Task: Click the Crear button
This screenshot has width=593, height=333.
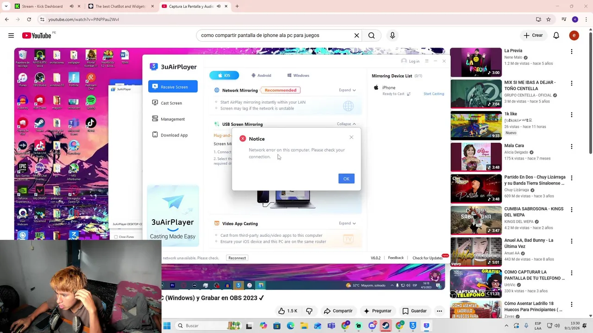Action: click(x=533, y=35)
